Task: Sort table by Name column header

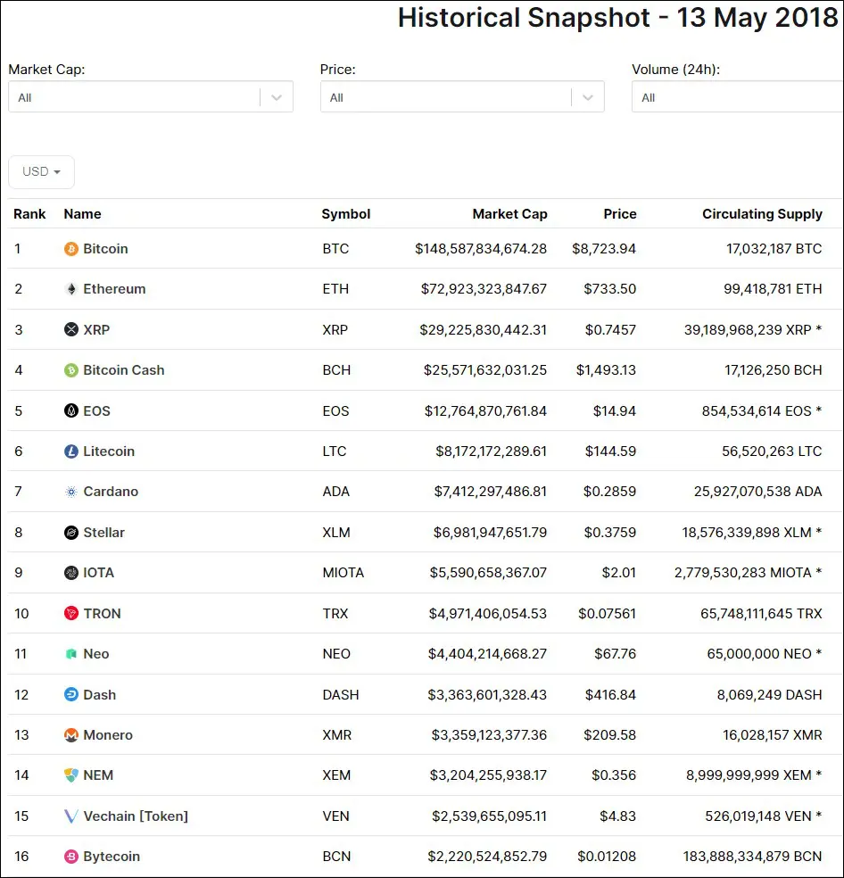Action: 82,214
